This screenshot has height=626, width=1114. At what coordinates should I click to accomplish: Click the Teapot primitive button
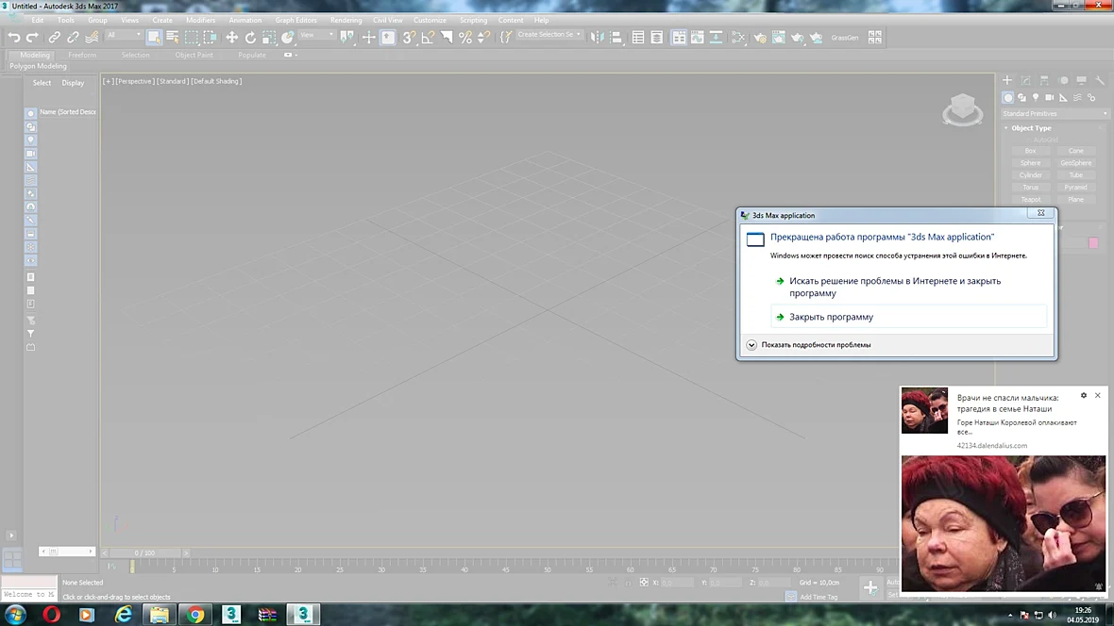(x=1030, y=200)
